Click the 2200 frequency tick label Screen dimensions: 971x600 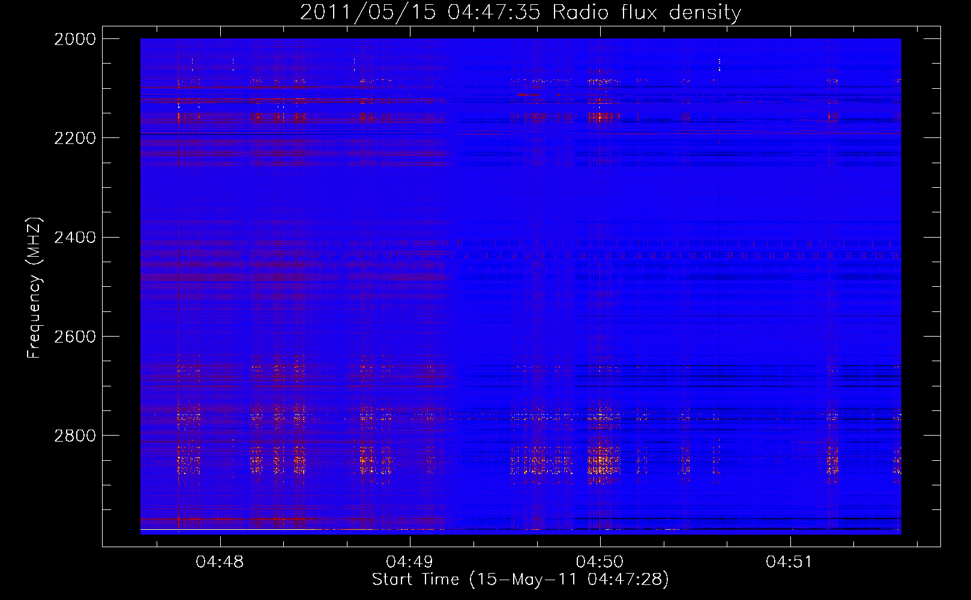pyautogui.click(x=75, y=138)
